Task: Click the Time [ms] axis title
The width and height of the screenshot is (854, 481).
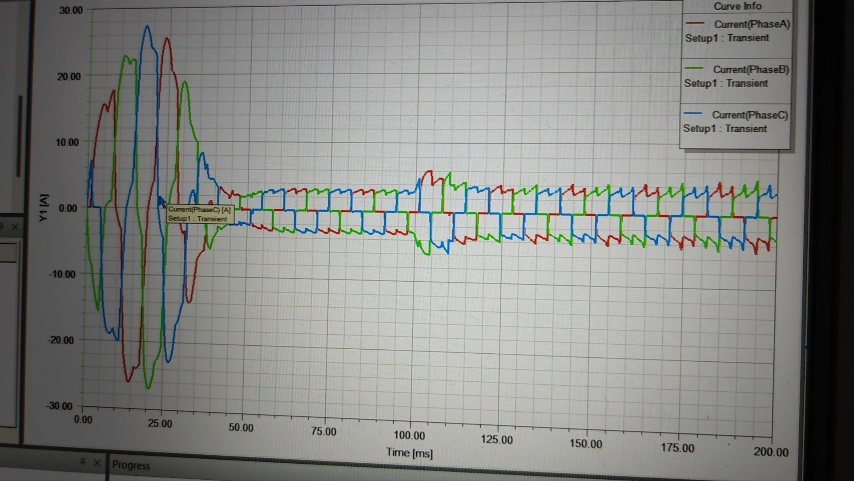Action: pyautogui.click(x=409, y=453)
